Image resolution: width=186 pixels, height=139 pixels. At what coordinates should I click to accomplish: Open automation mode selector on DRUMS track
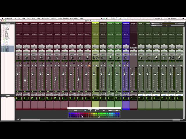tap(95, 51)
